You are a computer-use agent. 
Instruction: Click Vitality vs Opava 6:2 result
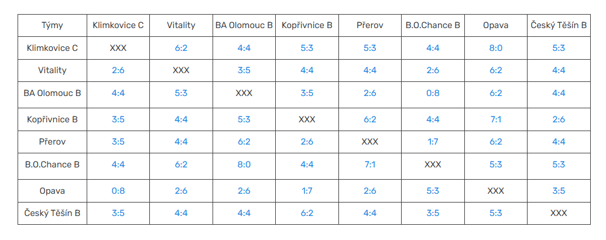(495, 70)
